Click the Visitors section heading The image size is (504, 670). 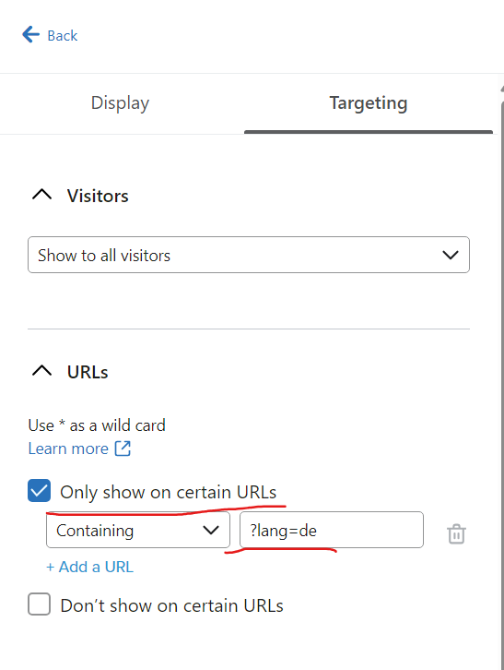tap(98, 197)
